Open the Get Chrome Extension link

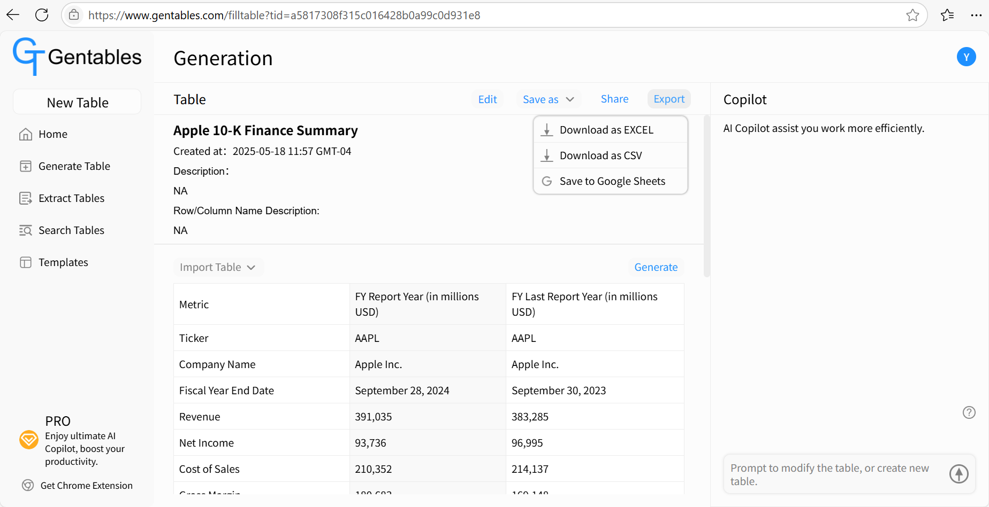pyautogui.click(x=86, y=485)
